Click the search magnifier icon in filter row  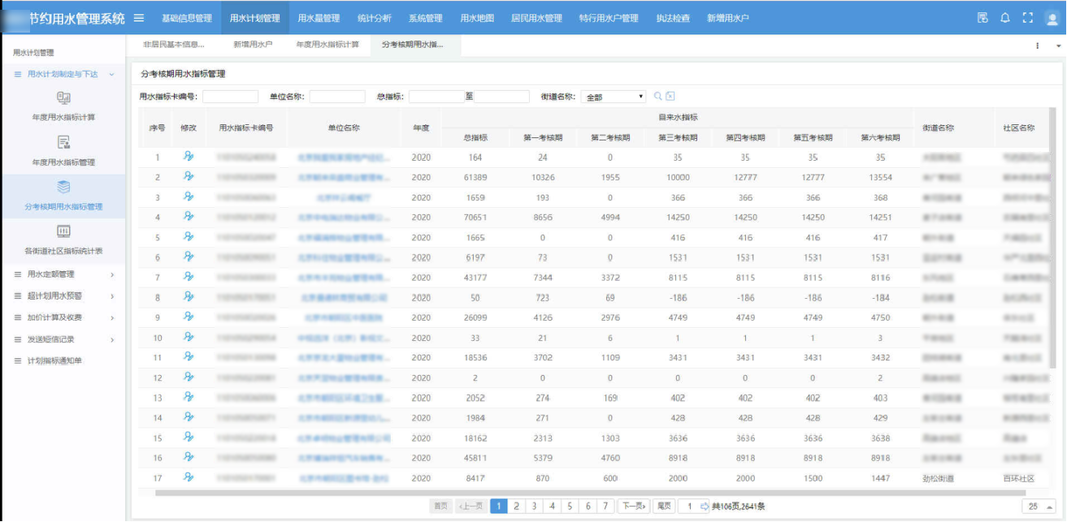click(x=658, y=97)
